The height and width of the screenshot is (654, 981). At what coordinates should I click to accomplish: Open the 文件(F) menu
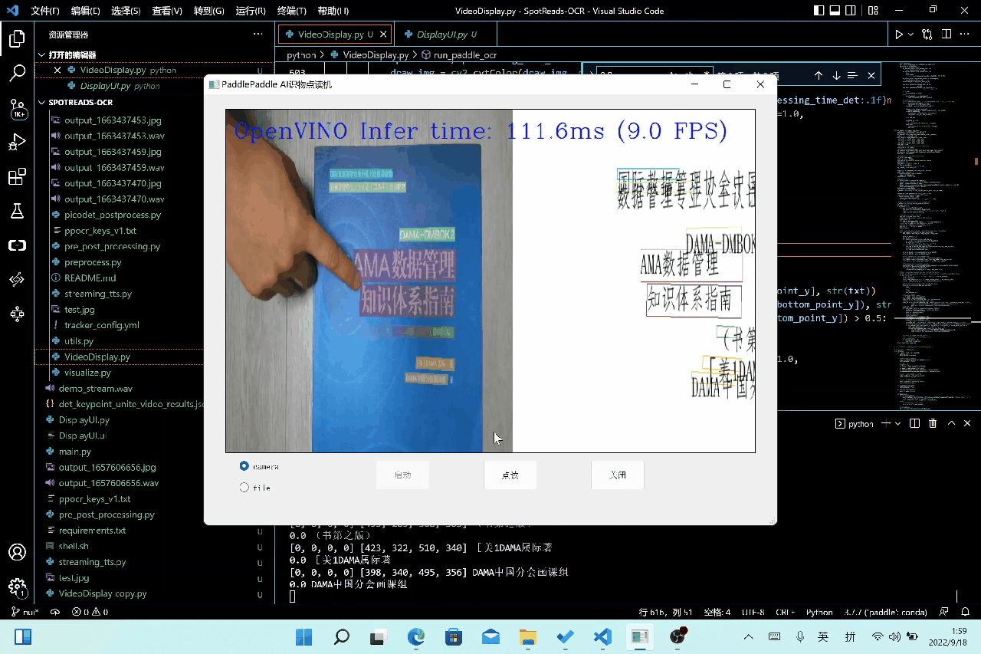(x=45, y=11)
